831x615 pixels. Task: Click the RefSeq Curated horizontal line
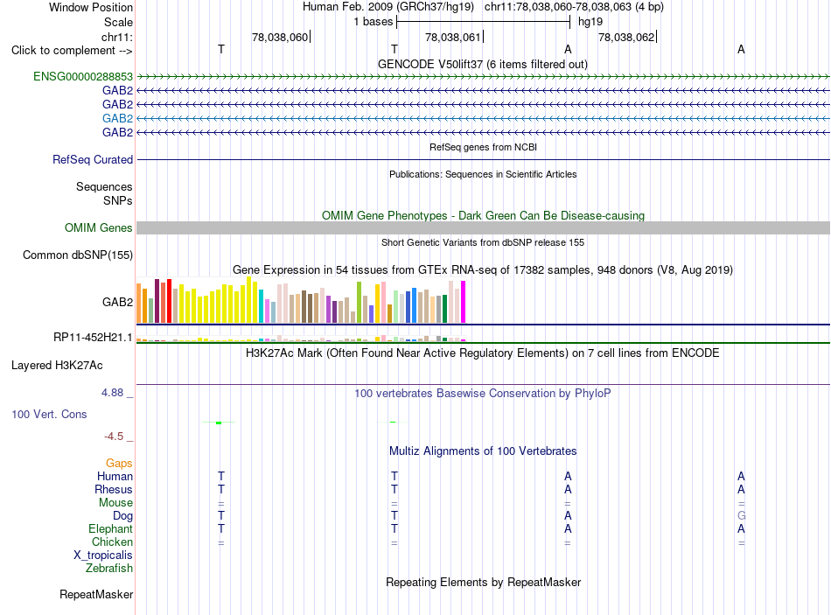483,159
